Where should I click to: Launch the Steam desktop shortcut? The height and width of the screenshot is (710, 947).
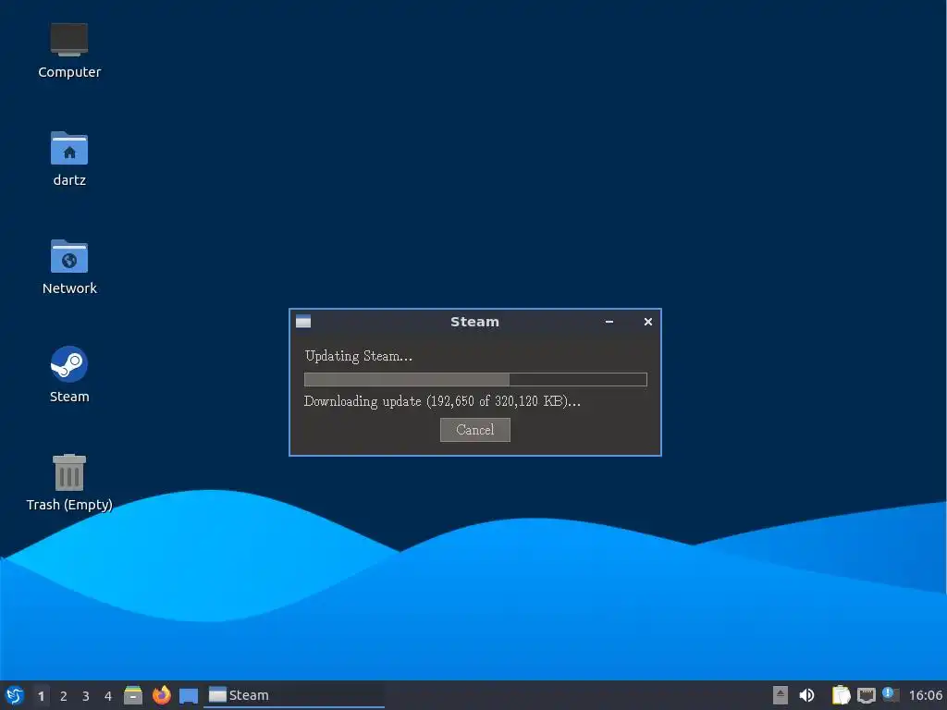68,374
